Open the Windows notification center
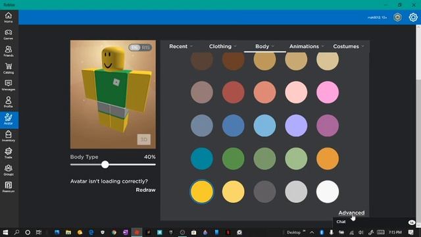 pos(410,232)
